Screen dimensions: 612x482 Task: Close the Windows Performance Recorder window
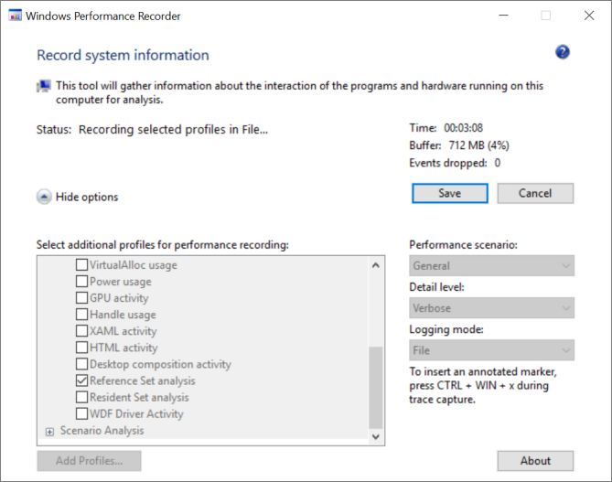click(x=589, y=16)
